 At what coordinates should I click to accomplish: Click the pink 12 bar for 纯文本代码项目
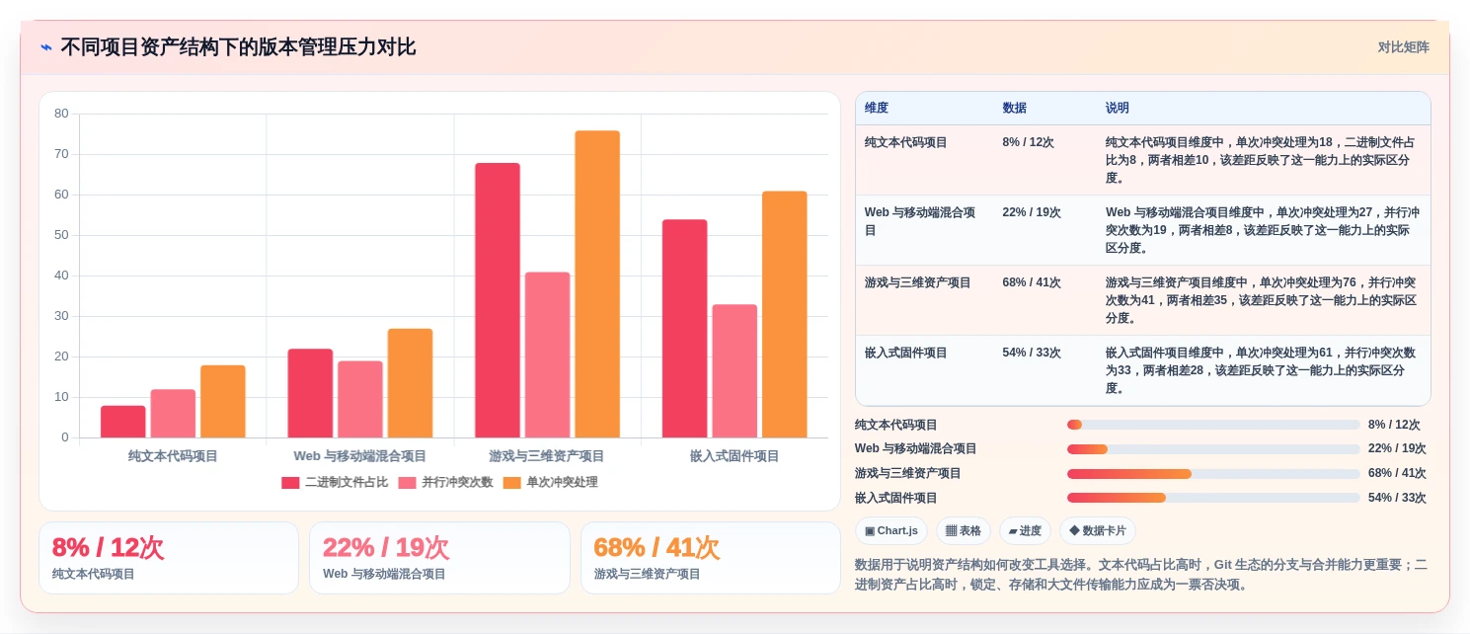coord(173,414)
